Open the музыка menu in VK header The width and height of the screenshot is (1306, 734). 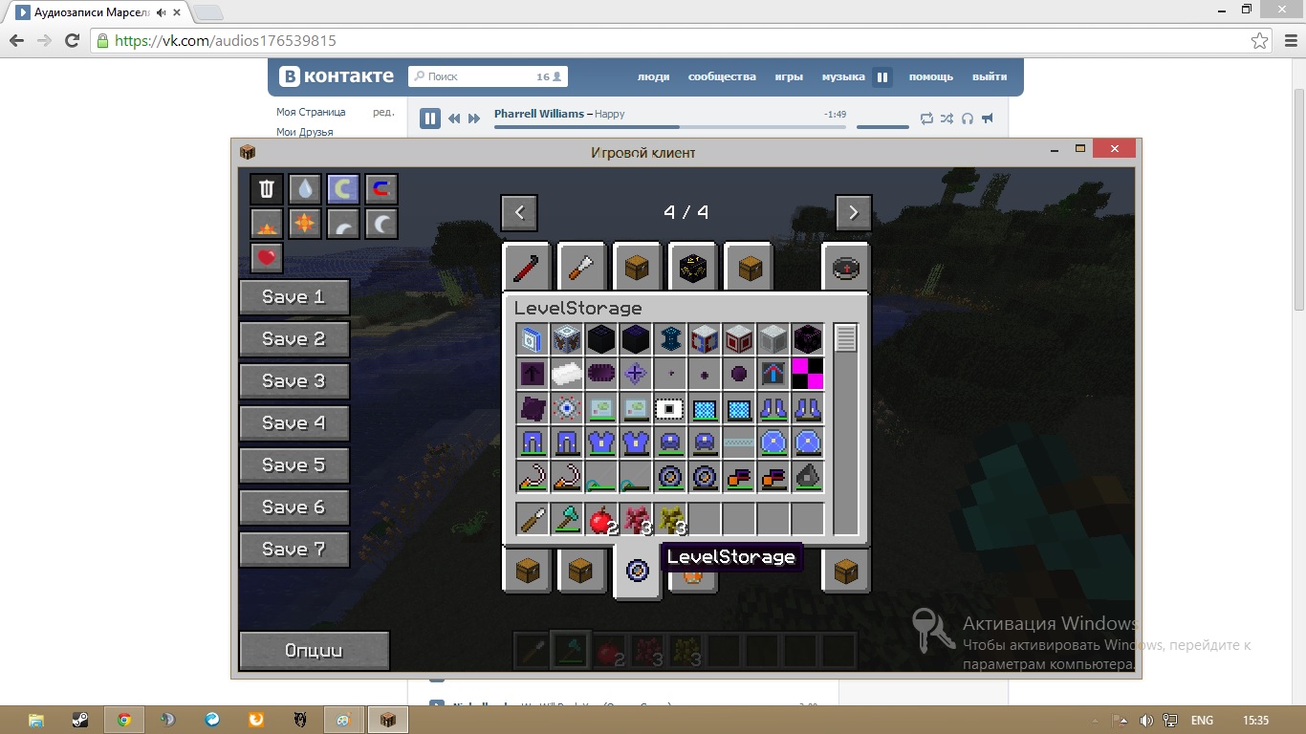click(843, 76)
